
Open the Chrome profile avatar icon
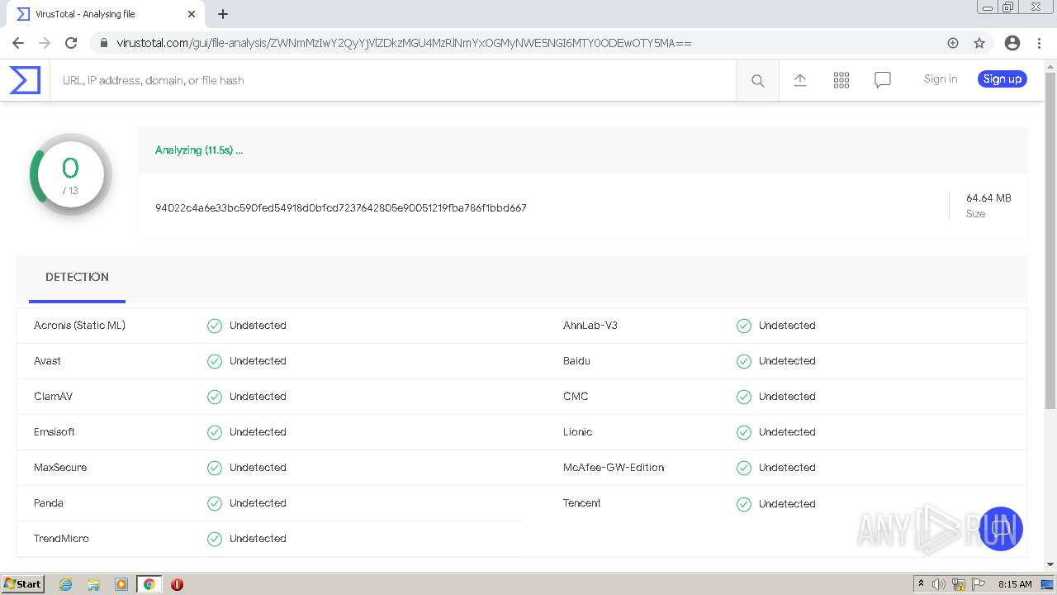tap(1012, 43)
